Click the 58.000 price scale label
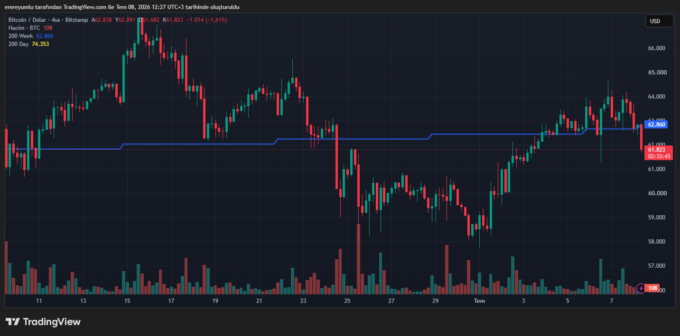Viewport: 680px width, 336px height. coord(656,242)
